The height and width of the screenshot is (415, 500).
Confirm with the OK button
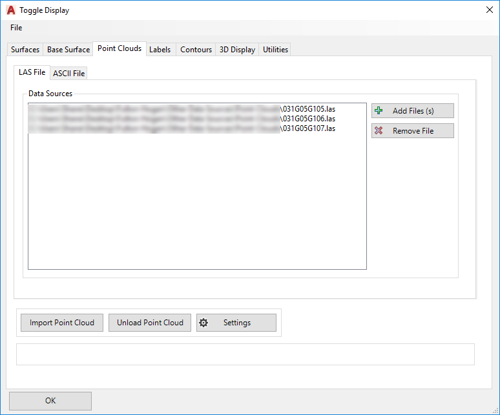pos(50,401)
